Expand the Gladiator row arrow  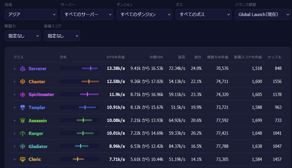click(x=15, y=146)
